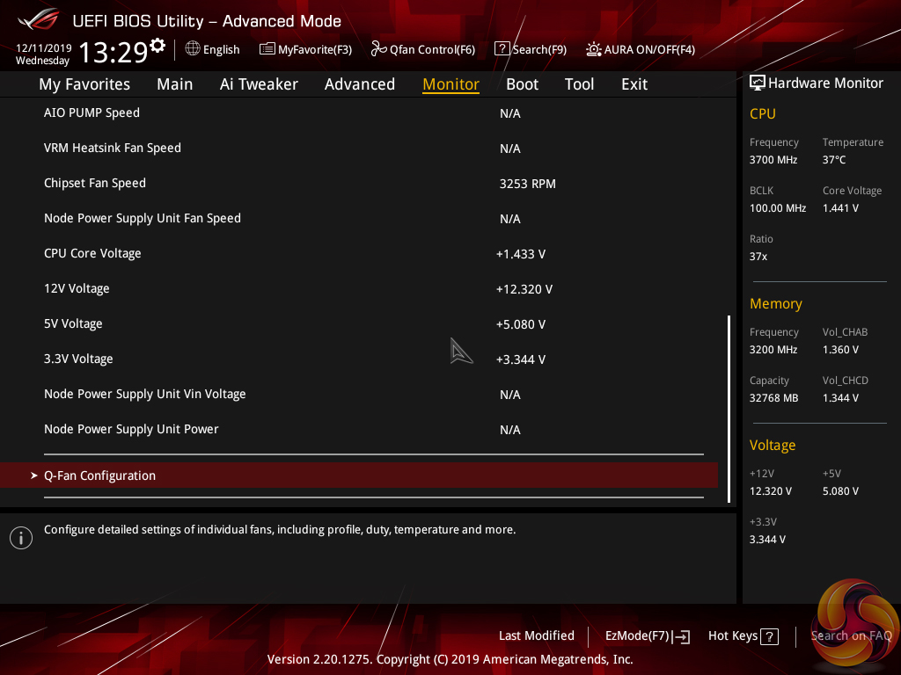Click the Search question mark icon
This screenshot has height=675, width=901.
[x=502, y=49]
